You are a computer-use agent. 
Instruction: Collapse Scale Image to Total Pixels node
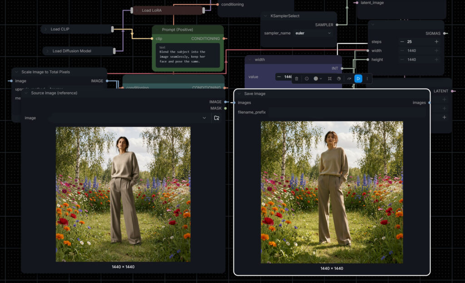(x=16, y=72)
